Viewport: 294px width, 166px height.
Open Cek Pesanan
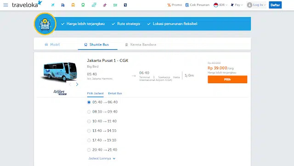[x=197, y=5]
